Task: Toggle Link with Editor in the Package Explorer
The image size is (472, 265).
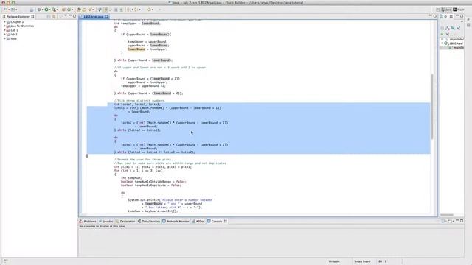Action: tap(54, 16)
